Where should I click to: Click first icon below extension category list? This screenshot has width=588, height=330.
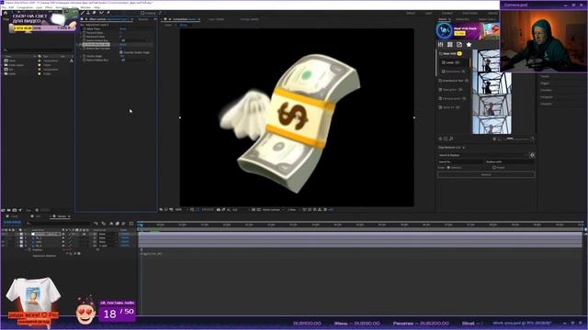pyautogui.click(x=441, y=138)
